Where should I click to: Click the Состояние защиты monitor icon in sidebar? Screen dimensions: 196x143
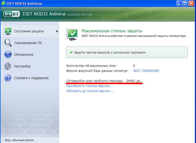pos(8,31)
